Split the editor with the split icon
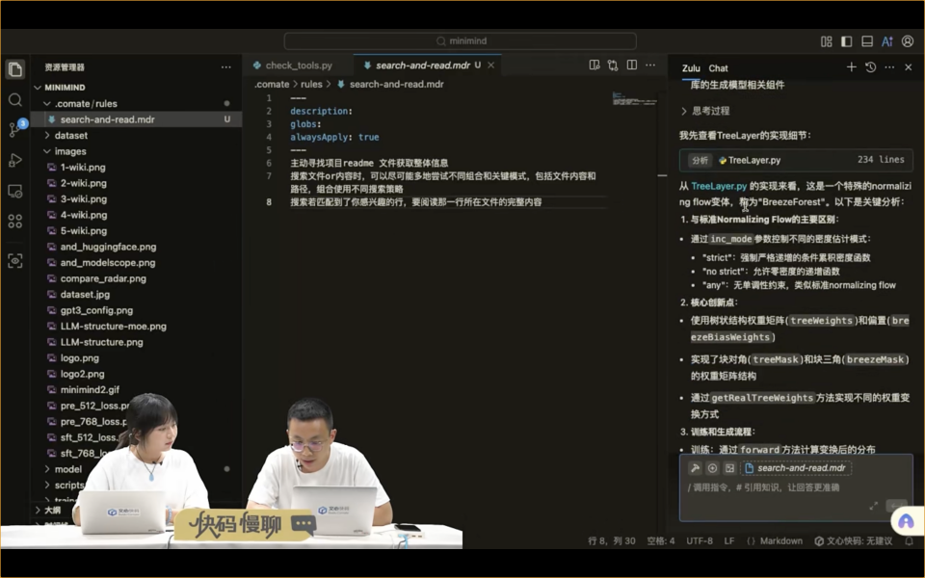The width and height of the screenshot is (925, 578). click(632, 65)
